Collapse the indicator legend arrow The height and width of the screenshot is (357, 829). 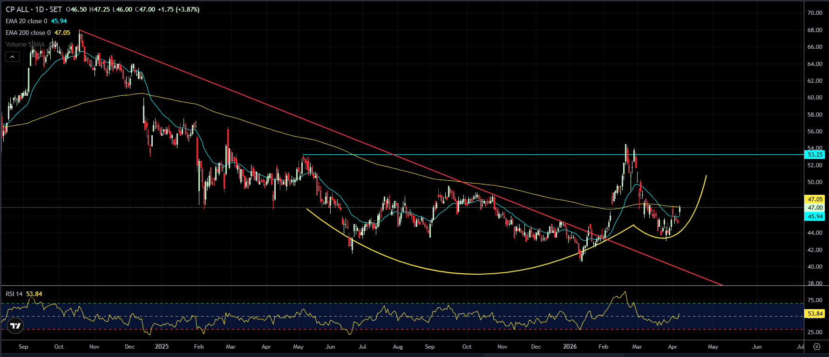click(x=12, y=57)
